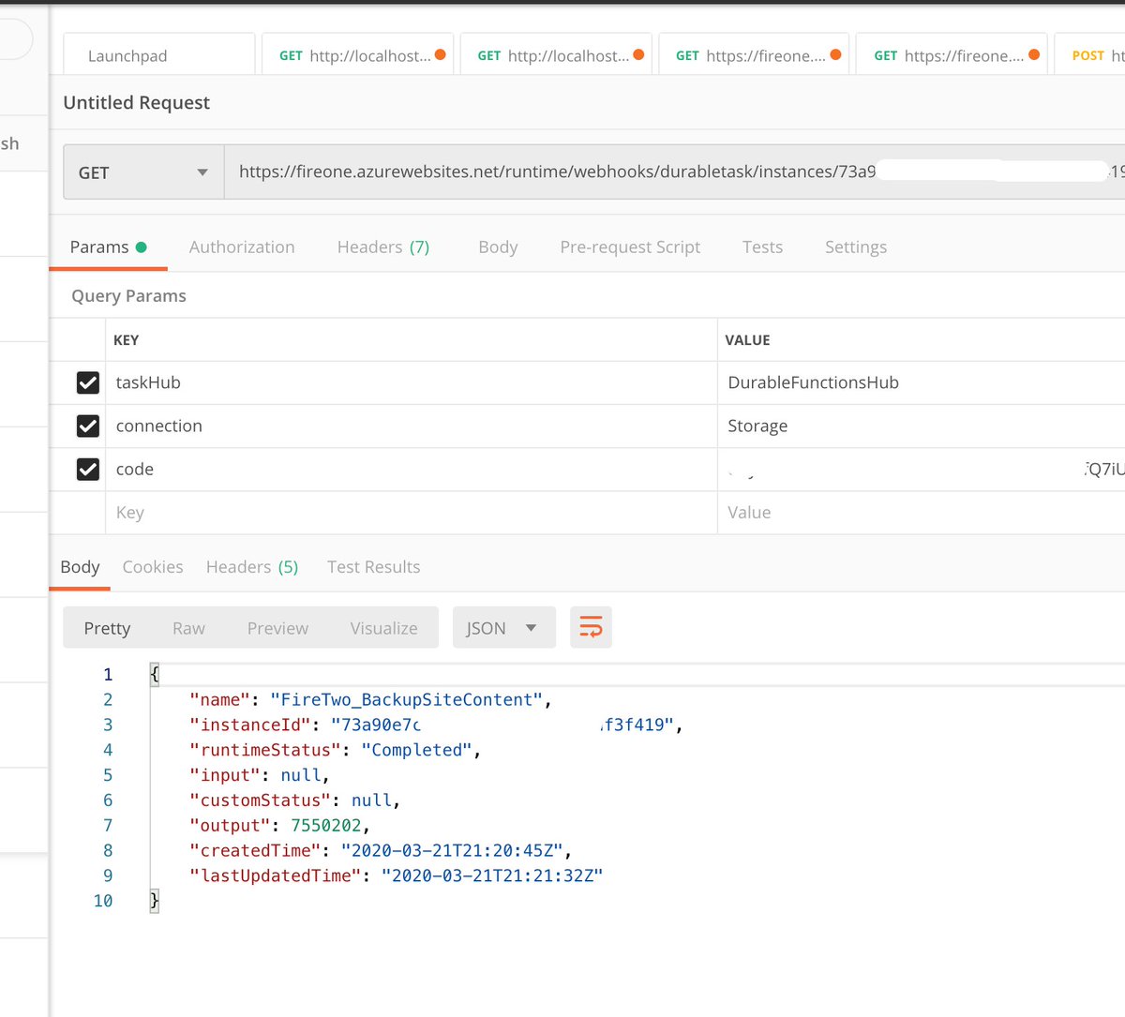Screen dimensions: 1125x1017
Task: Open first GET https://fireone request tab
Action: point(754,55)
